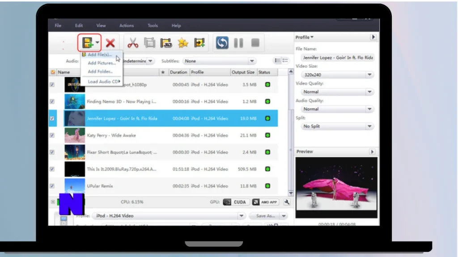The width and height of the screenshot is (458, 257).
Task: Uncheck the UPular Remix checkbox
Action: [52, 186]
